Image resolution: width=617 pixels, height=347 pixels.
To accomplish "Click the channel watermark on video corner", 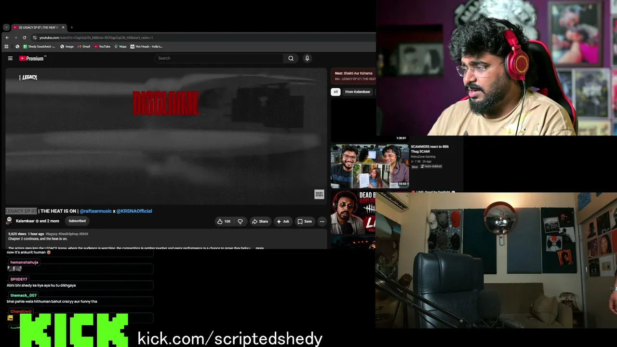I will click(x=319, y=194).
